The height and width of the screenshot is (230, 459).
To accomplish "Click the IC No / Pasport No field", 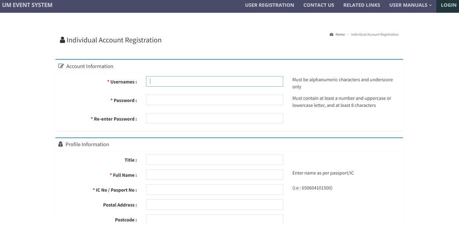I will point(214,190).
